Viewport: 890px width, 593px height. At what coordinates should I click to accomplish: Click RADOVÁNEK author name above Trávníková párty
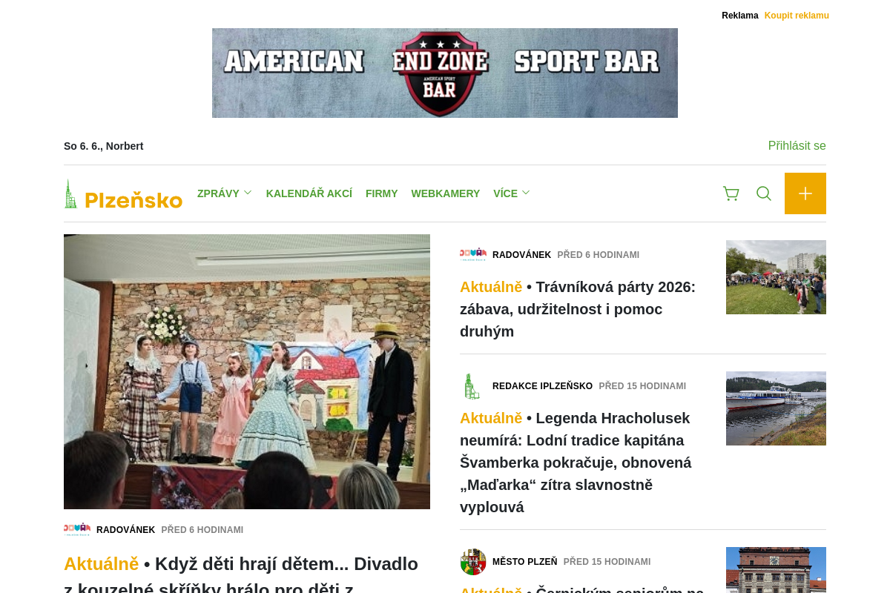coord(522,255)
